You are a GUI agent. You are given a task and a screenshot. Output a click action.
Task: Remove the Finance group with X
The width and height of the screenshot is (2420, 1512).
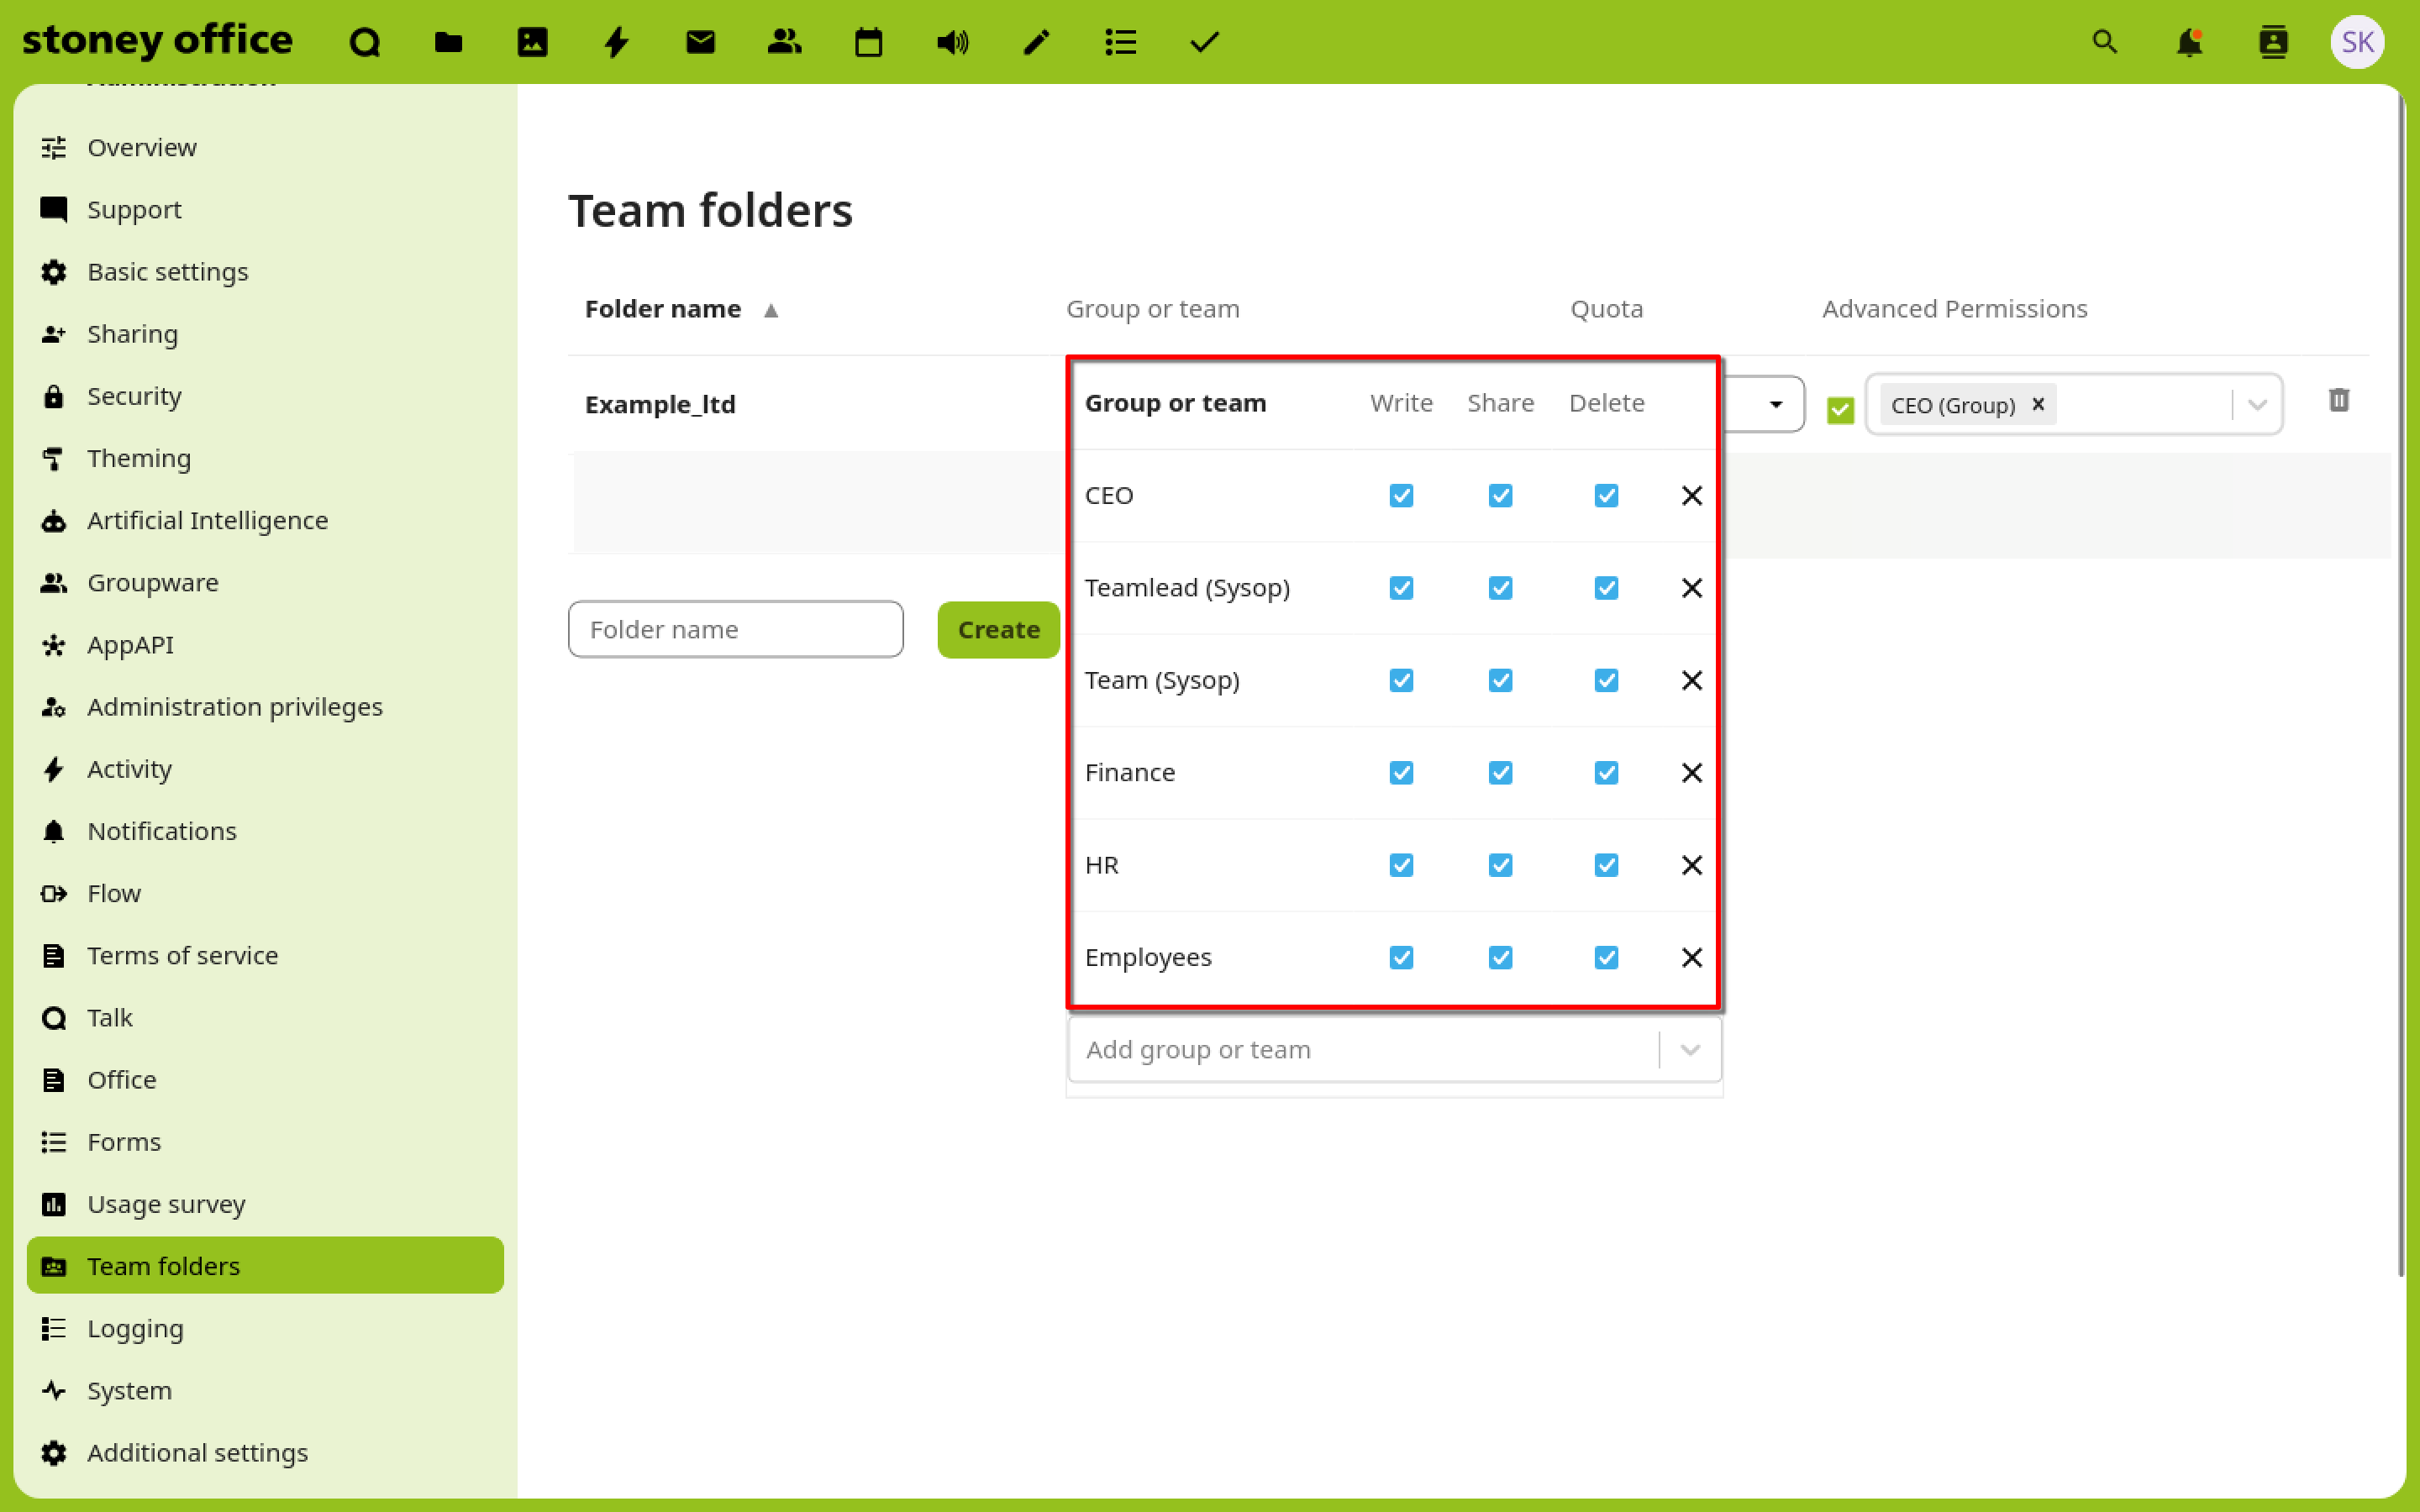(x=1691, y=773)
